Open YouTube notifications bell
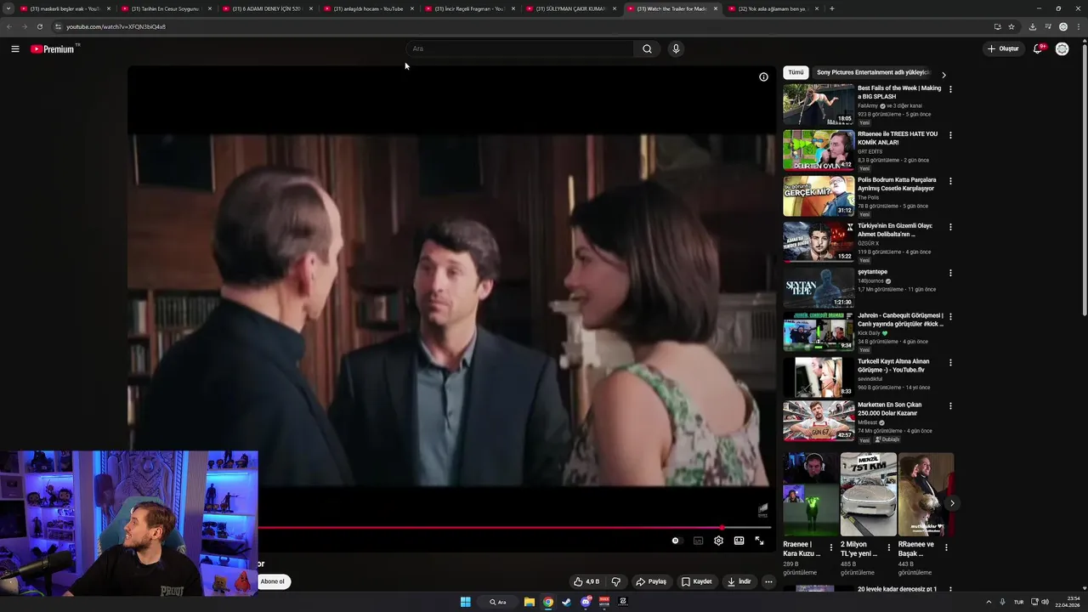The image size is (1088, 612). point(1038,49)
